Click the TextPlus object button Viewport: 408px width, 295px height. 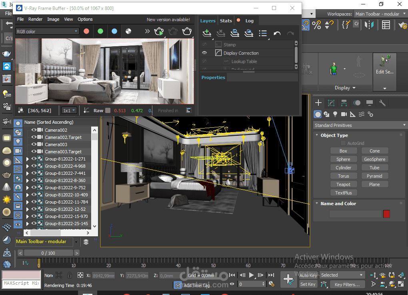[344, 193]
